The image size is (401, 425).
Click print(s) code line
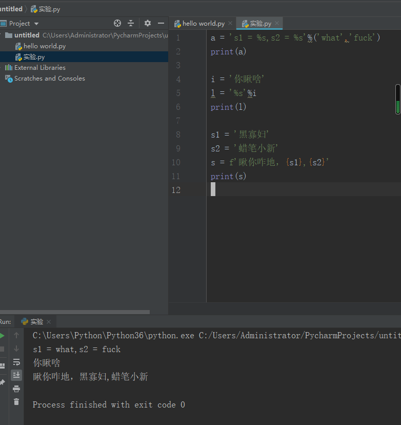point(228,176)
